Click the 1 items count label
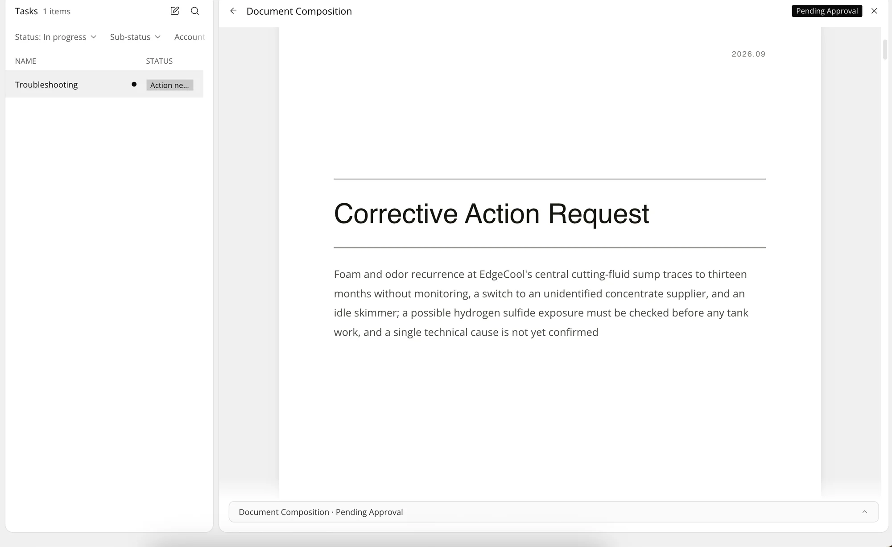 (x=57, y=12)
